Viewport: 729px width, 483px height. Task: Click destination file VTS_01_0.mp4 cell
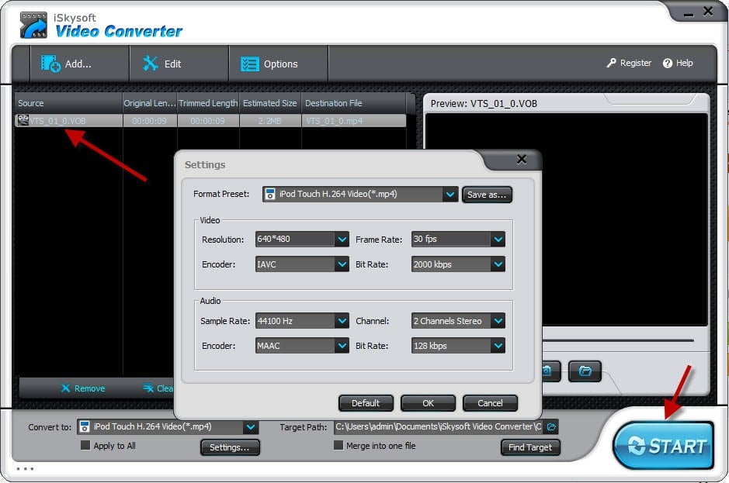pos(354,121)
